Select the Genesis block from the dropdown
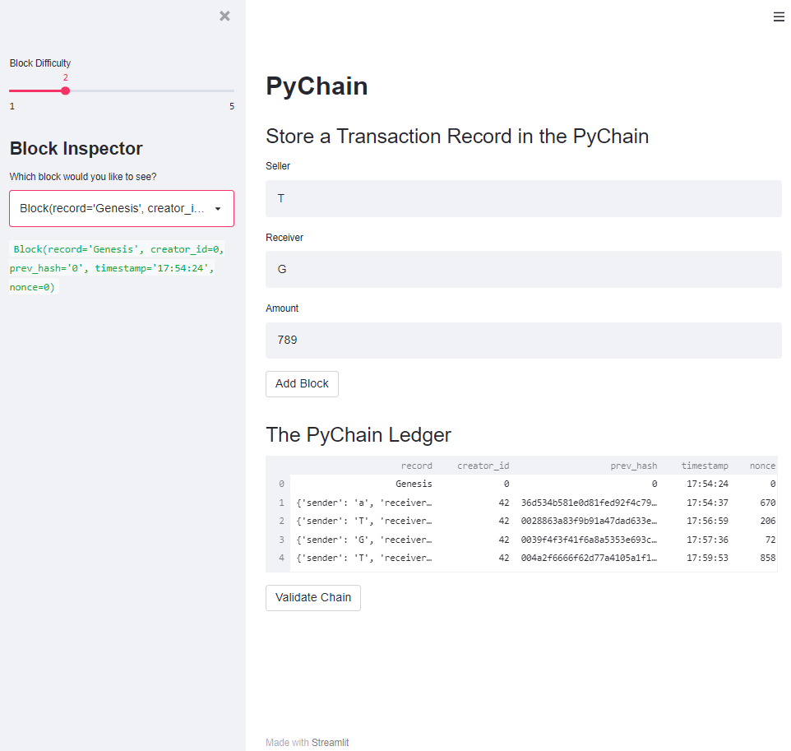This screenshot has height=751, width=791. click(122, 208)
